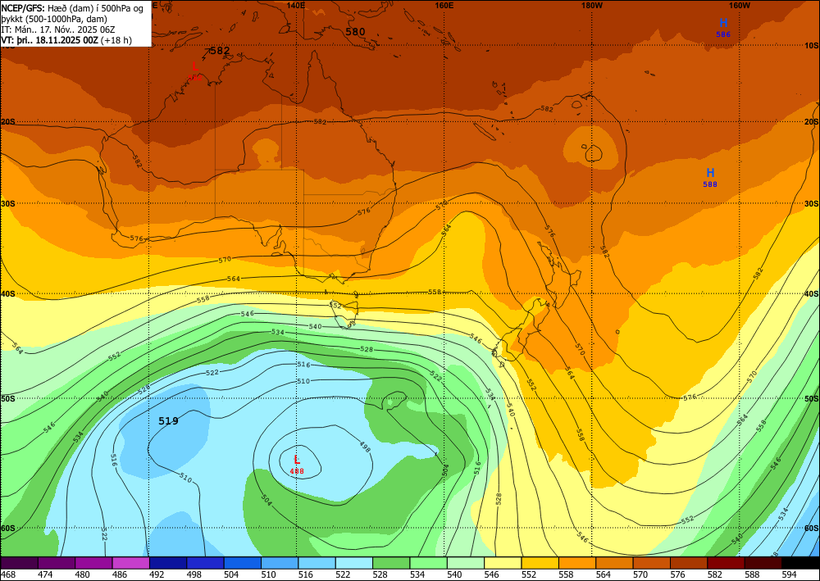The height and width of the screenshot is (581, 820).
Task: Select the black 594 legend swatch
Action: [x=800, y=563]
